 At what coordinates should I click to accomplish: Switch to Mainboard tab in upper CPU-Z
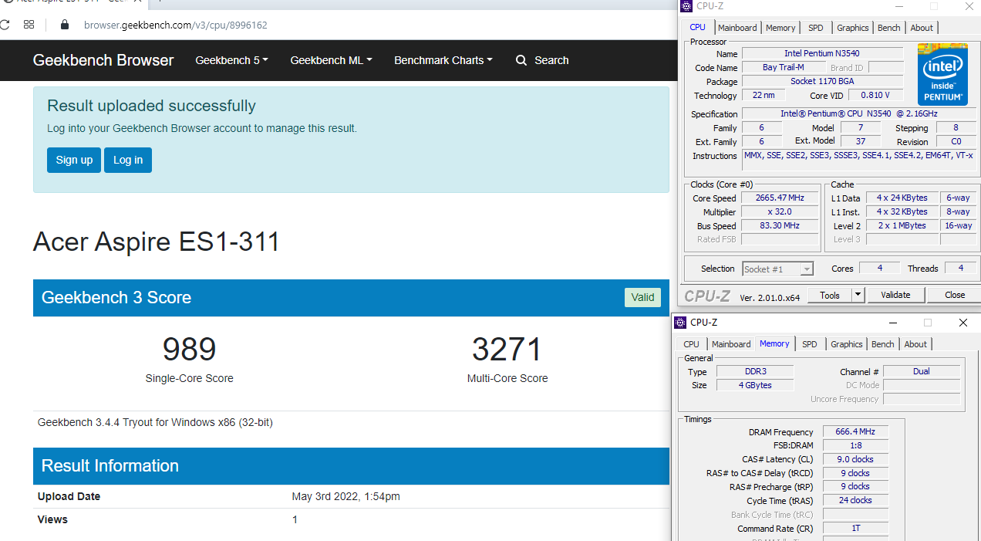click(737, 28)
